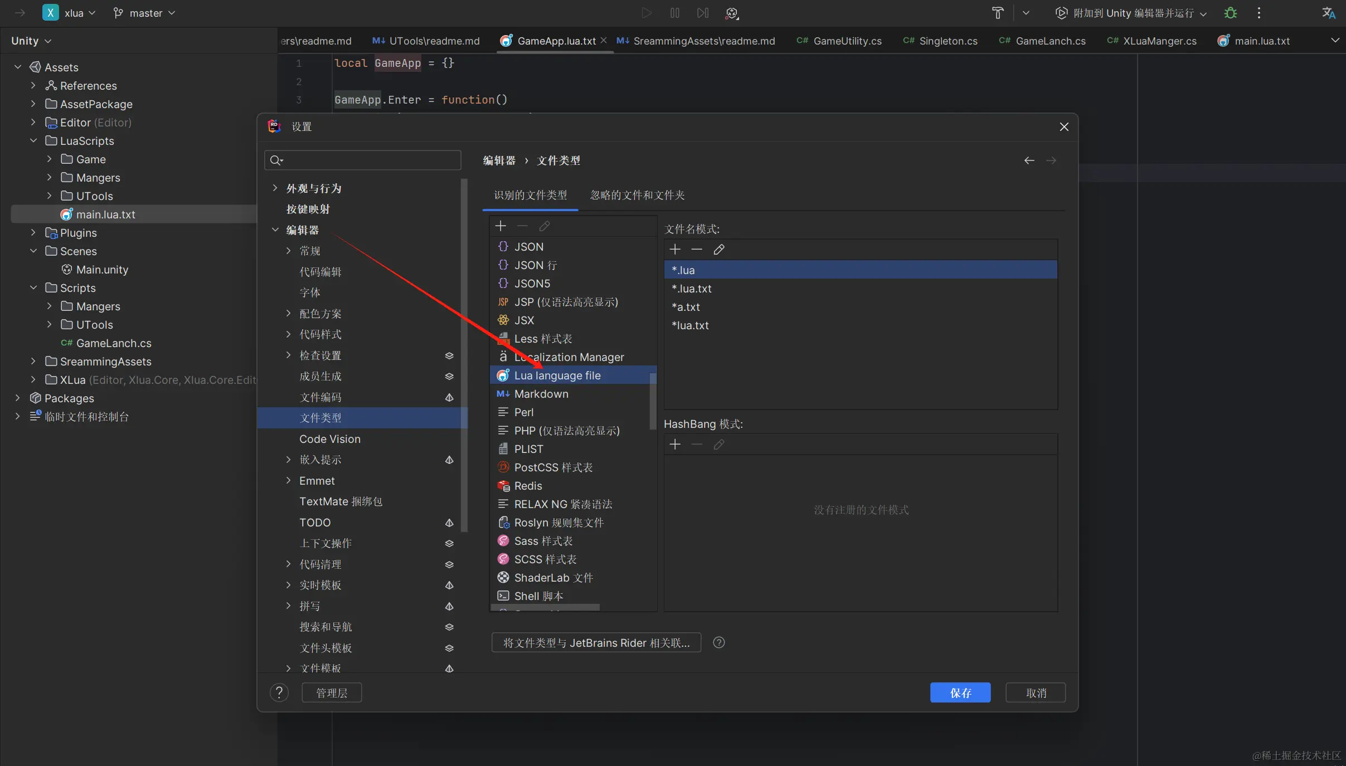Select Markdown in file types list

[541, 394]
